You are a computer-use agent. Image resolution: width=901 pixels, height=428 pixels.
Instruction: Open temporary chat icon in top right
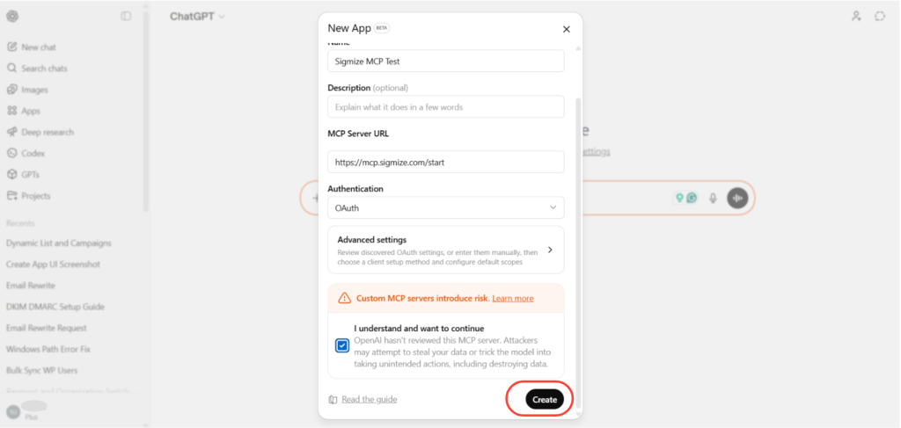(x=880, y=16)
